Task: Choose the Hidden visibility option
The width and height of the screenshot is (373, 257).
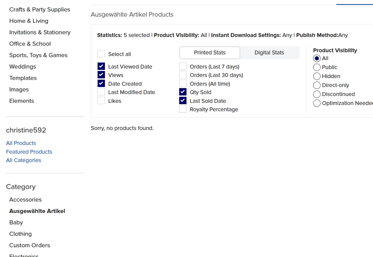Action: (x=317, y=76)
